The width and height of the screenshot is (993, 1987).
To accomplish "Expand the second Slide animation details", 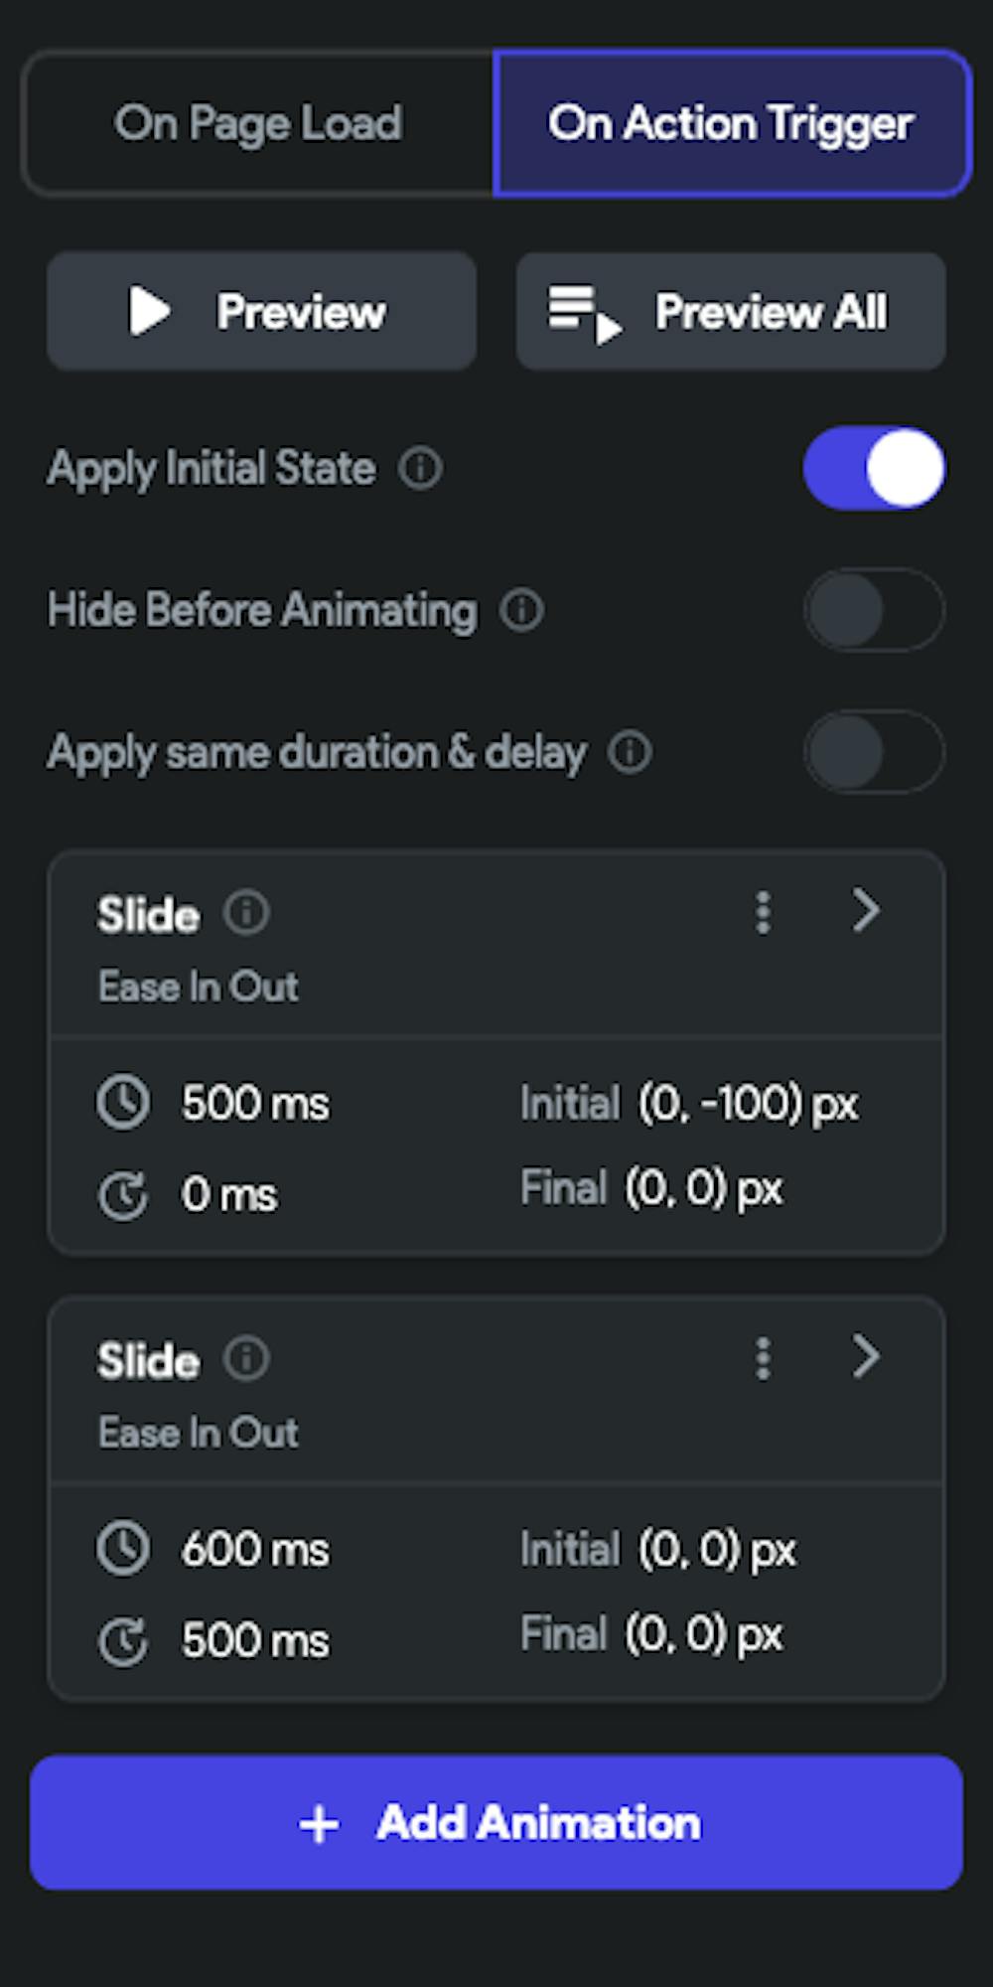I will point(865,1356).
